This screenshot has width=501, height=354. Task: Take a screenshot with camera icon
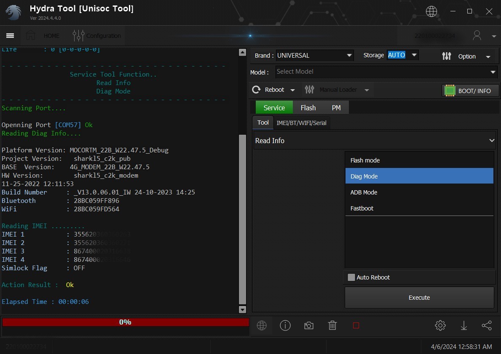click(x=309, y=326)
